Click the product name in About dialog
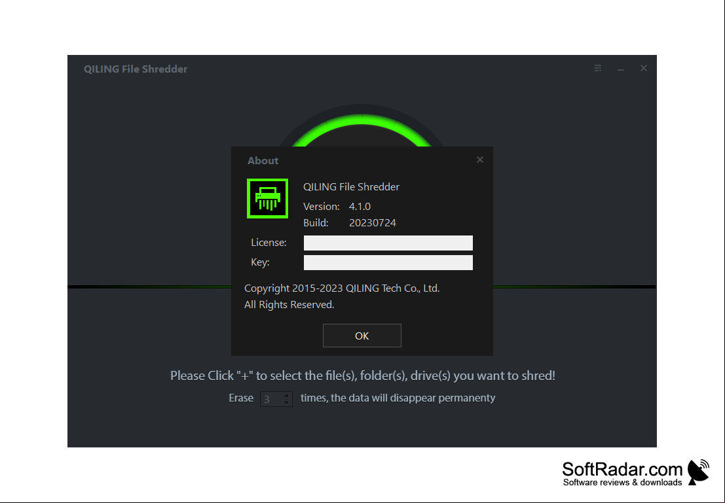This screenshot has height=503, width=725. 351,186
